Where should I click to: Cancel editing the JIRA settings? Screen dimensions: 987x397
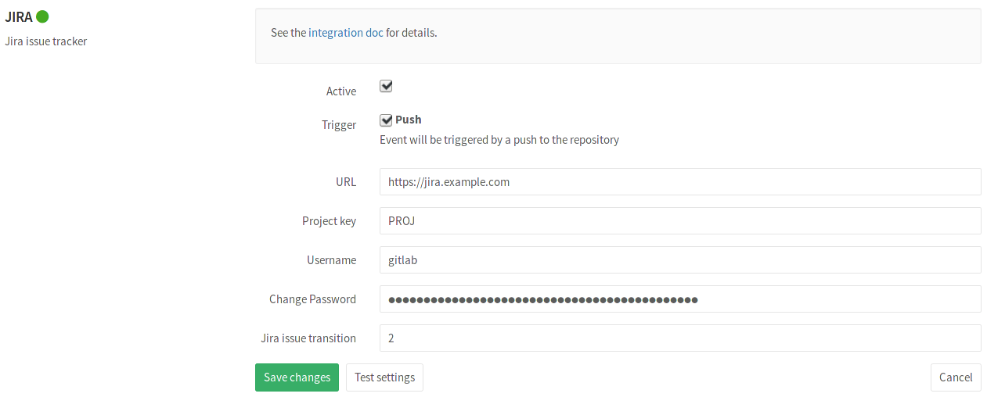click(955, 377)
